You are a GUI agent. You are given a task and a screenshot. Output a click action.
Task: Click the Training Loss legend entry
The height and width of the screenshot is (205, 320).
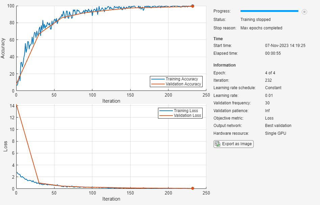click(185, 111)
